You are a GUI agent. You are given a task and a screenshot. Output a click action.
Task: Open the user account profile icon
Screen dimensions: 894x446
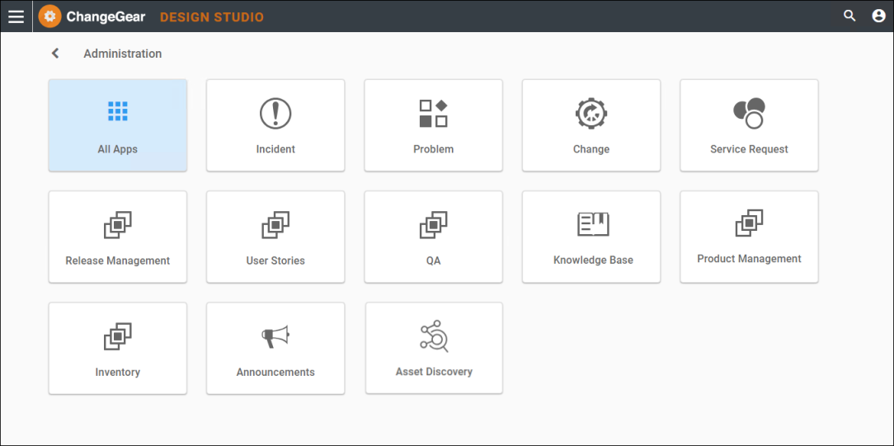point(878,16)
